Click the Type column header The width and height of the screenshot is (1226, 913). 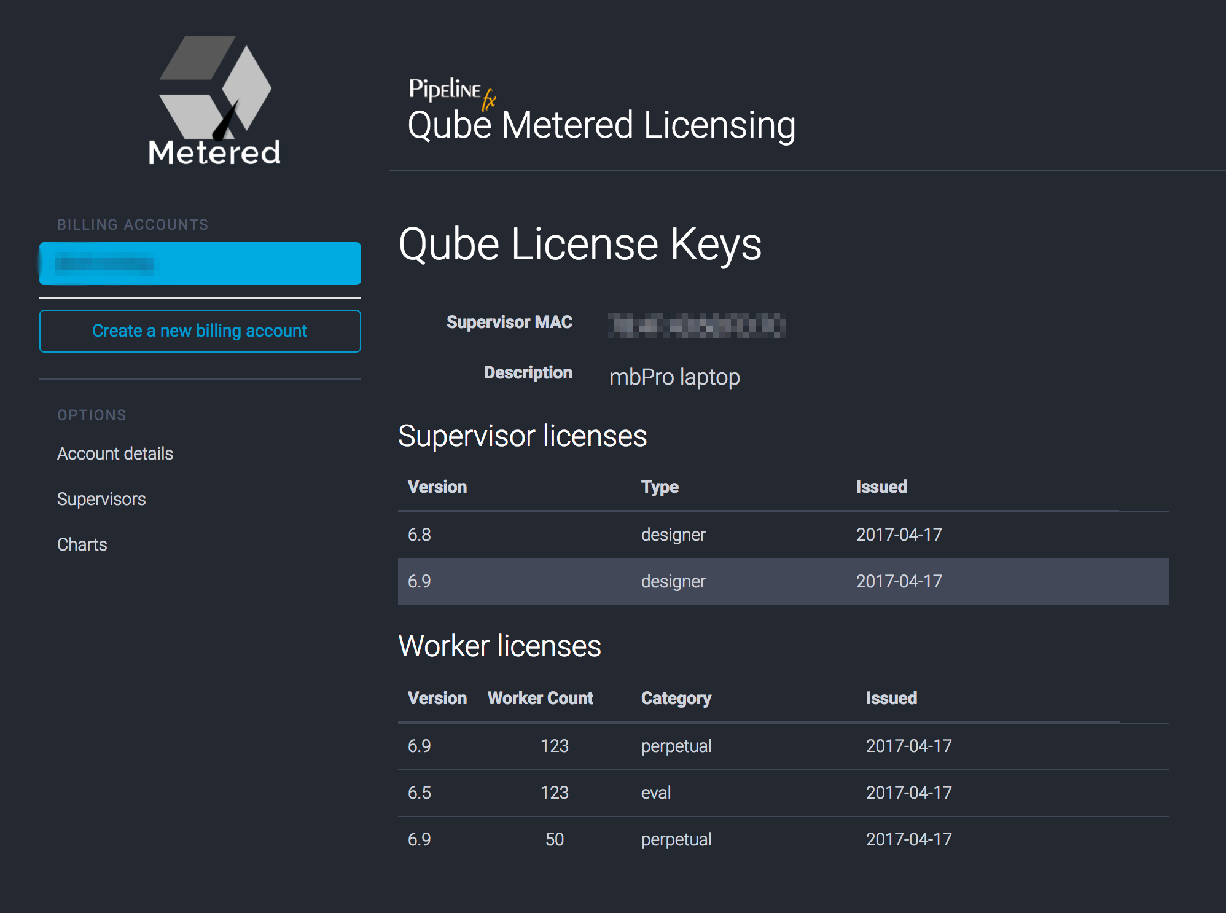pyautogui.click(x=660, y=487)
